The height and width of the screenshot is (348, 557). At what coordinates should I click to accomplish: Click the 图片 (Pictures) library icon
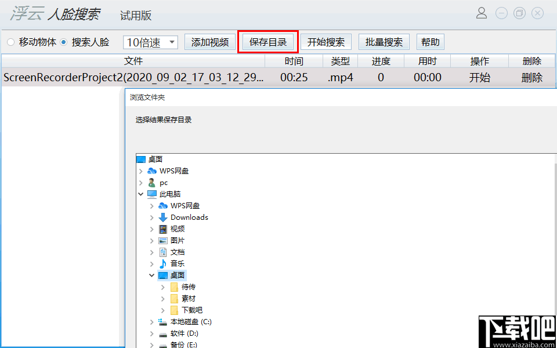pos(163,240)
